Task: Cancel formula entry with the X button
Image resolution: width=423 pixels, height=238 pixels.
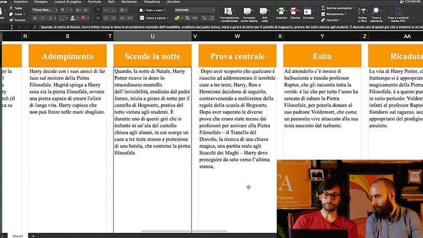Action: pyautogui.click(x=19, y=27)
